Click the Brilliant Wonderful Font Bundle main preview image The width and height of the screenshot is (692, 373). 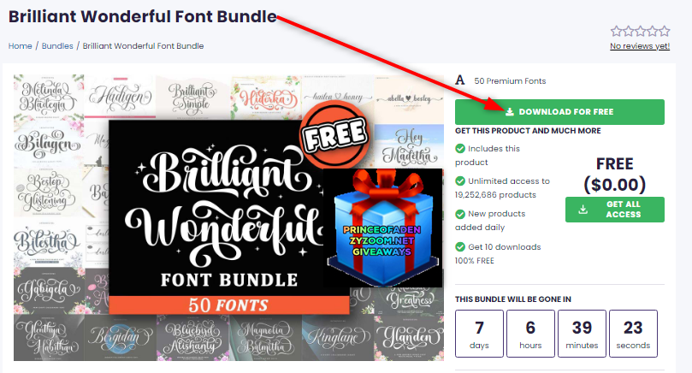[229, 217]
